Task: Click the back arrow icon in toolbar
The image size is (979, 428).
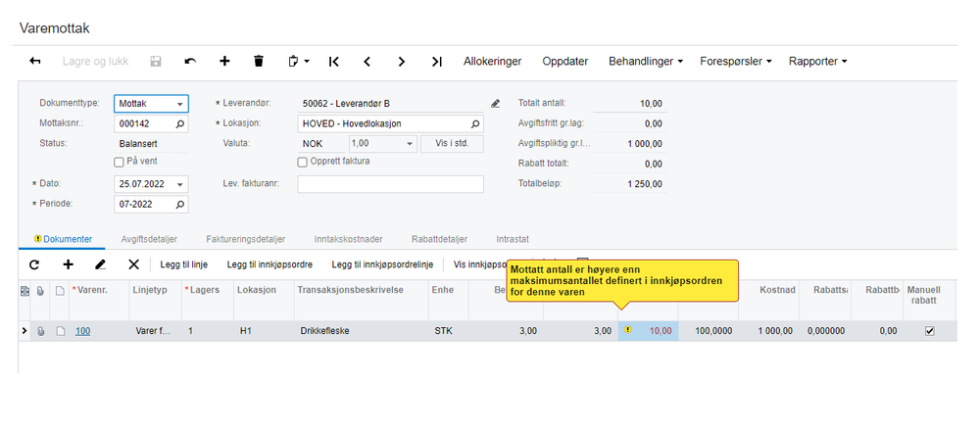Action: point(35,61)
